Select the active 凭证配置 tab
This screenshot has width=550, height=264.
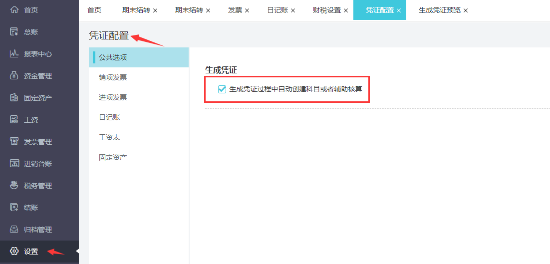point(379,10)
